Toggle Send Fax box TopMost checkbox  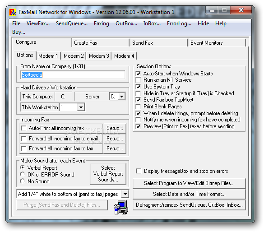(138, 100)
